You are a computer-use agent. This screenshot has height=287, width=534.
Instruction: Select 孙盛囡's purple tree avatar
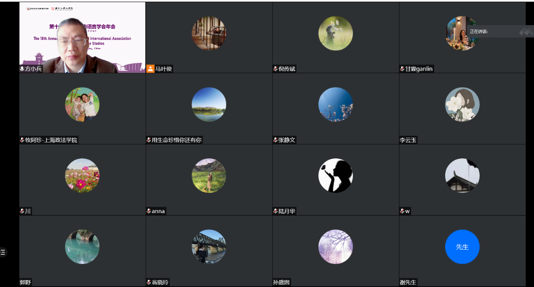pos(335,247)
